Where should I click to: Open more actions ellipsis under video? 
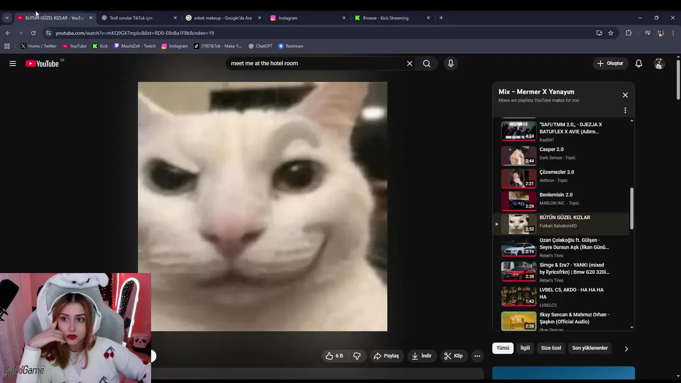[x=477, y=356]
